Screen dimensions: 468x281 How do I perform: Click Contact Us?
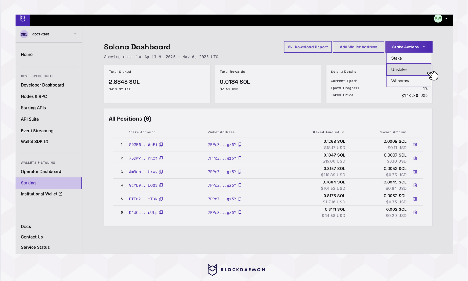click(32, 237)
